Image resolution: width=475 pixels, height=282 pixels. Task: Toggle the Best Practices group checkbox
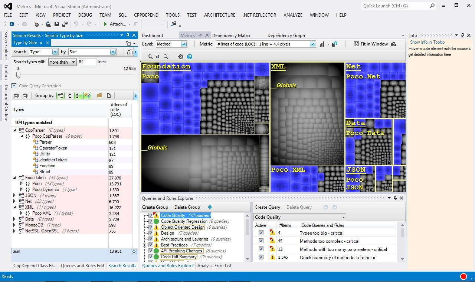tap(151, 245)
